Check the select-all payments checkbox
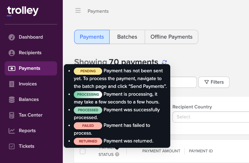This screenshot has width=249, height=163. point(83,151)
